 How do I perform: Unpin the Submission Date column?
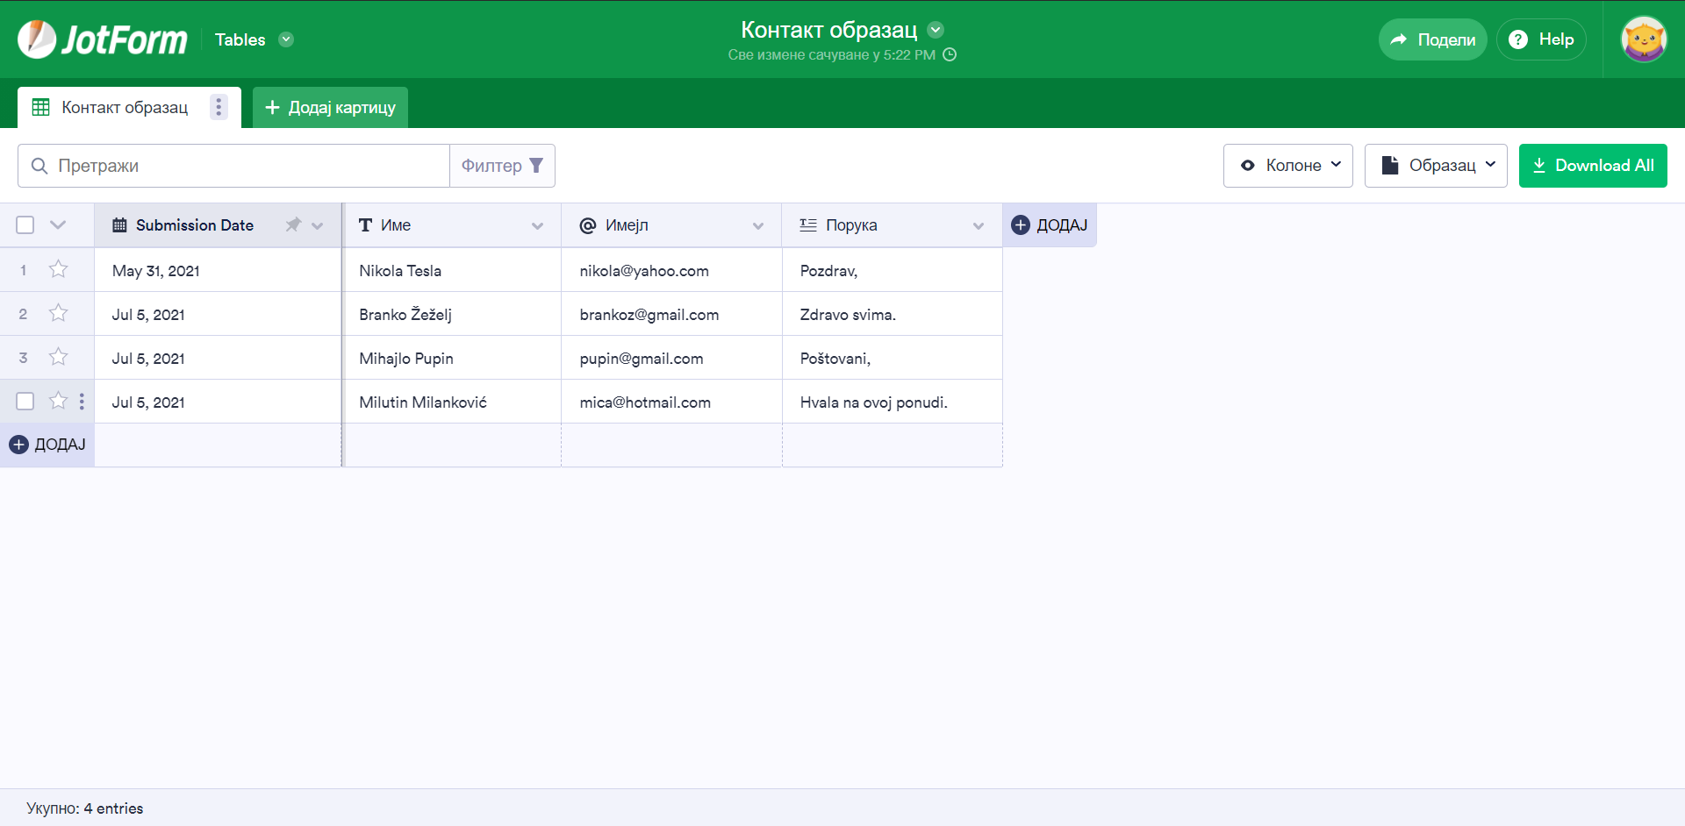293,225
